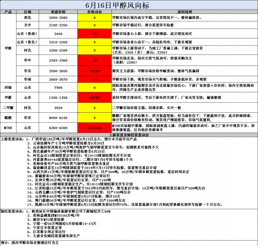
Task: Click line about 山东明水60万吨/年
Action: tap(74, 196)
